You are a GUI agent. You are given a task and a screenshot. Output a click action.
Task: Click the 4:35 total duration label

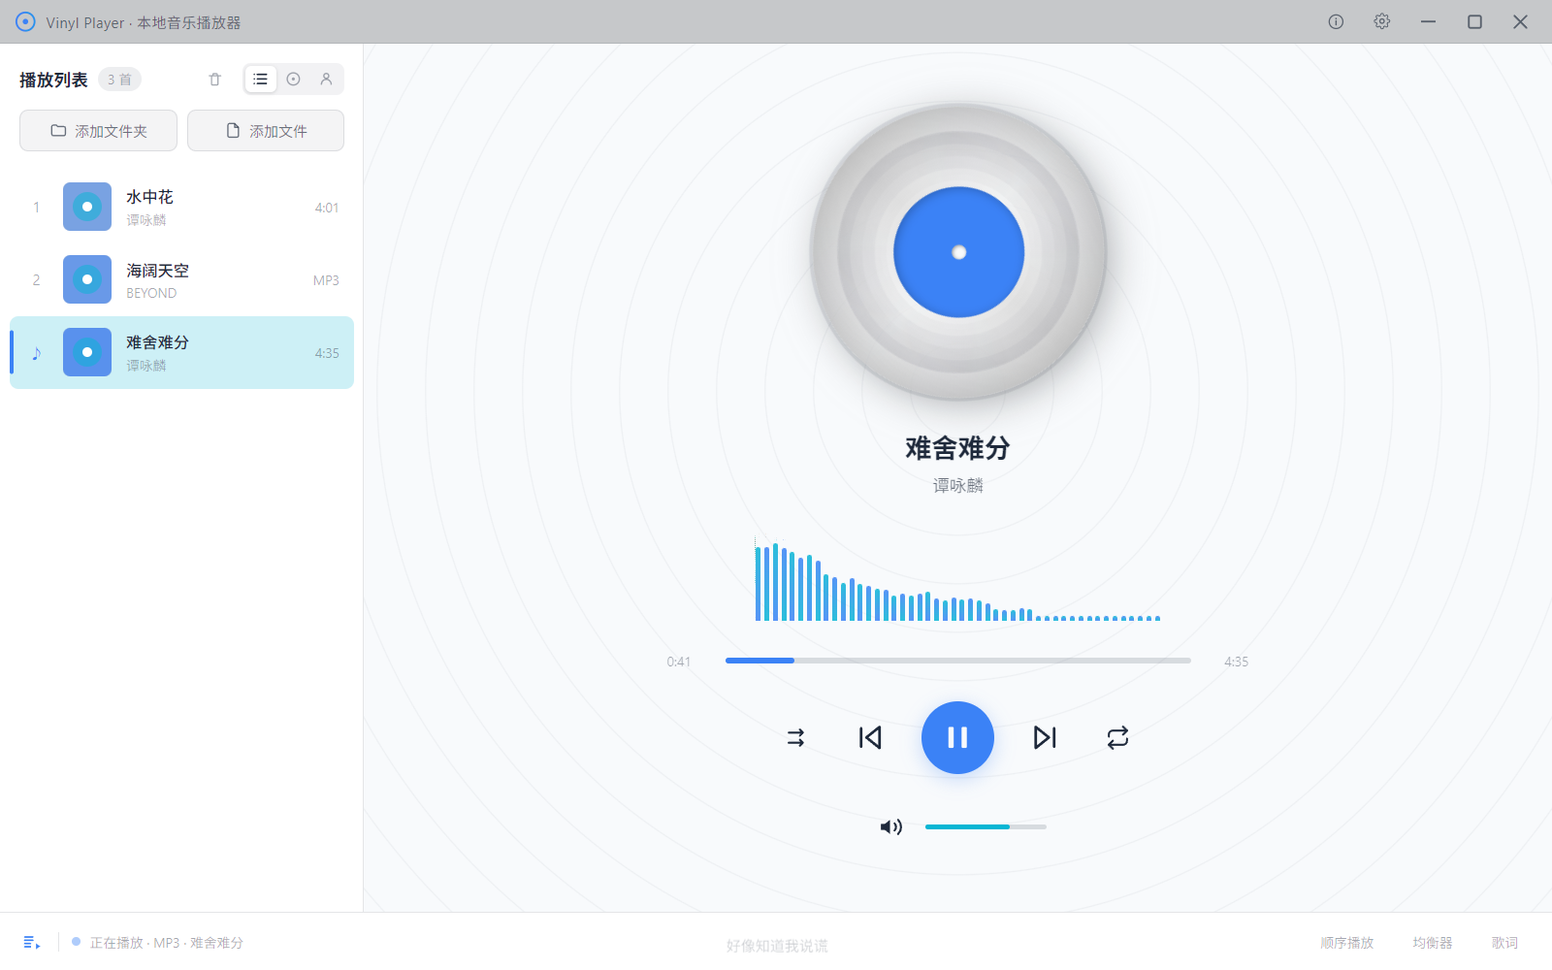(x=1236, y=662)
